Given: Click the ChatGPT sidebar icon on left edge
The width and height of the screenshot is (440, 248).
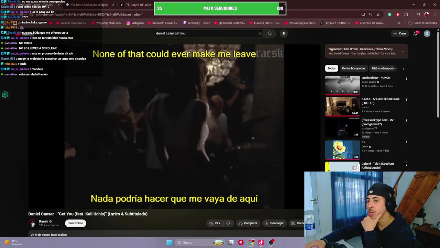Looking at the screenshot, I should click(x=5, y=95).
